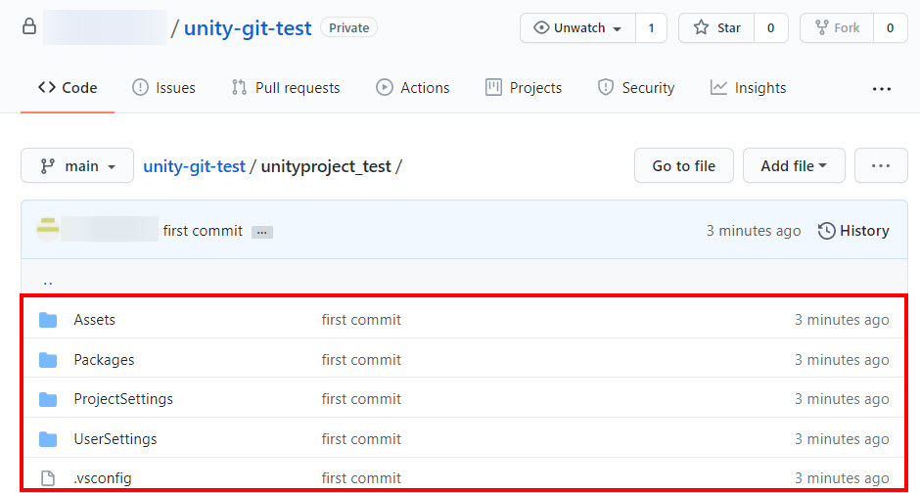Go up to the parent directory (..)
Screen dimensions: 920x493
click(48, 282)
